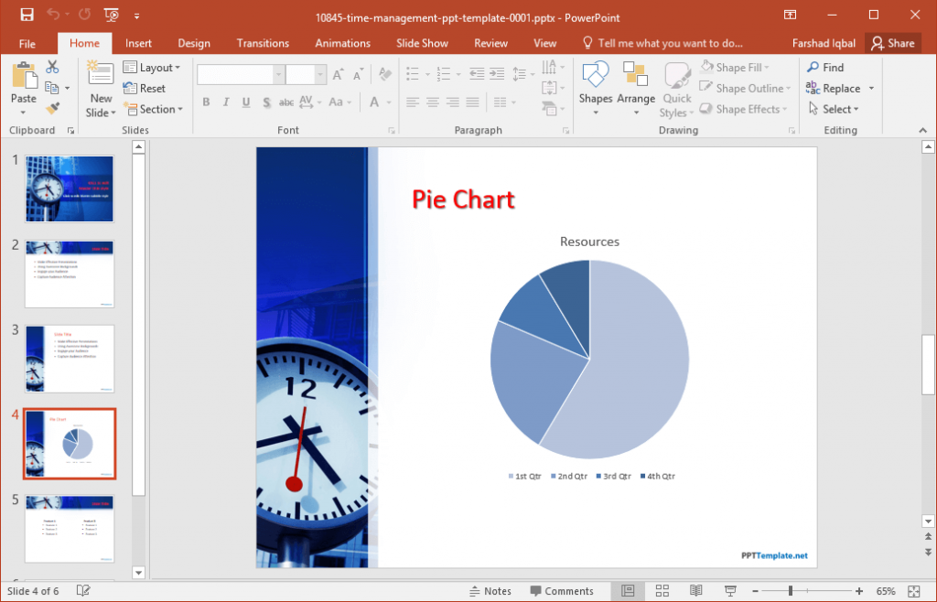937x602 pixels.
Task: Expand the Layout options
Action: point(154,67)
